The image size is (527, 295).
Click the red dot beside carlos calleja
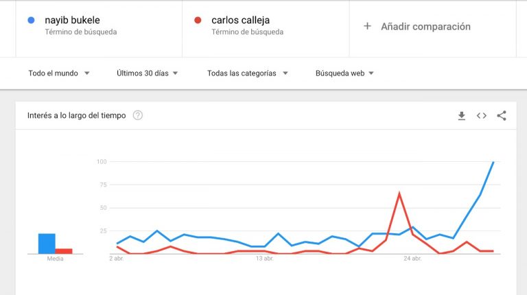[198, 20]
